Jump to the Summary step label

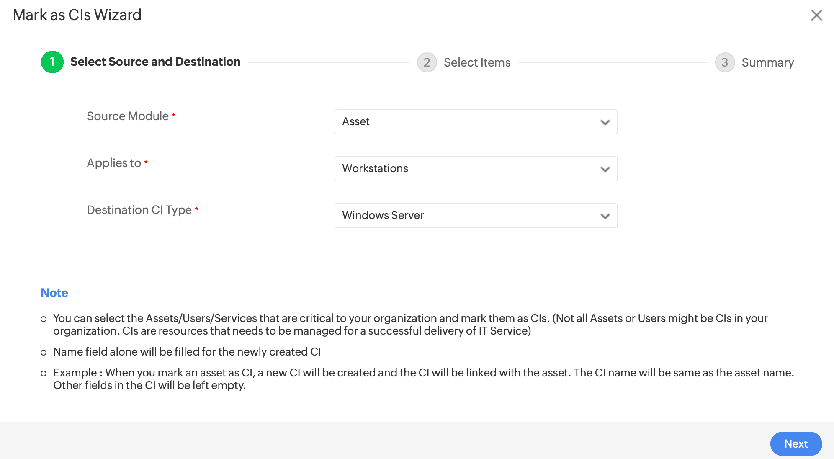[767, 62]
